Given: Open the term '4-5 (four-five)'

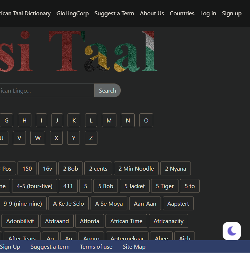Looking at the screenshot, I should (x=35, y=186).
